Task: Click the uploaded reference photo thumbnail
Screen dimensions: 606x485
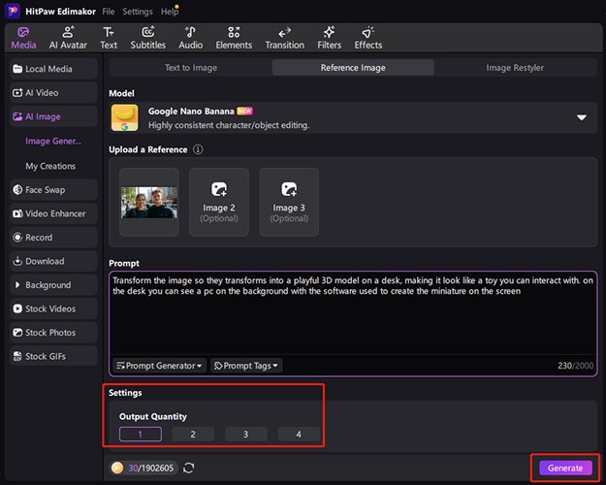Action: point(148,202)
